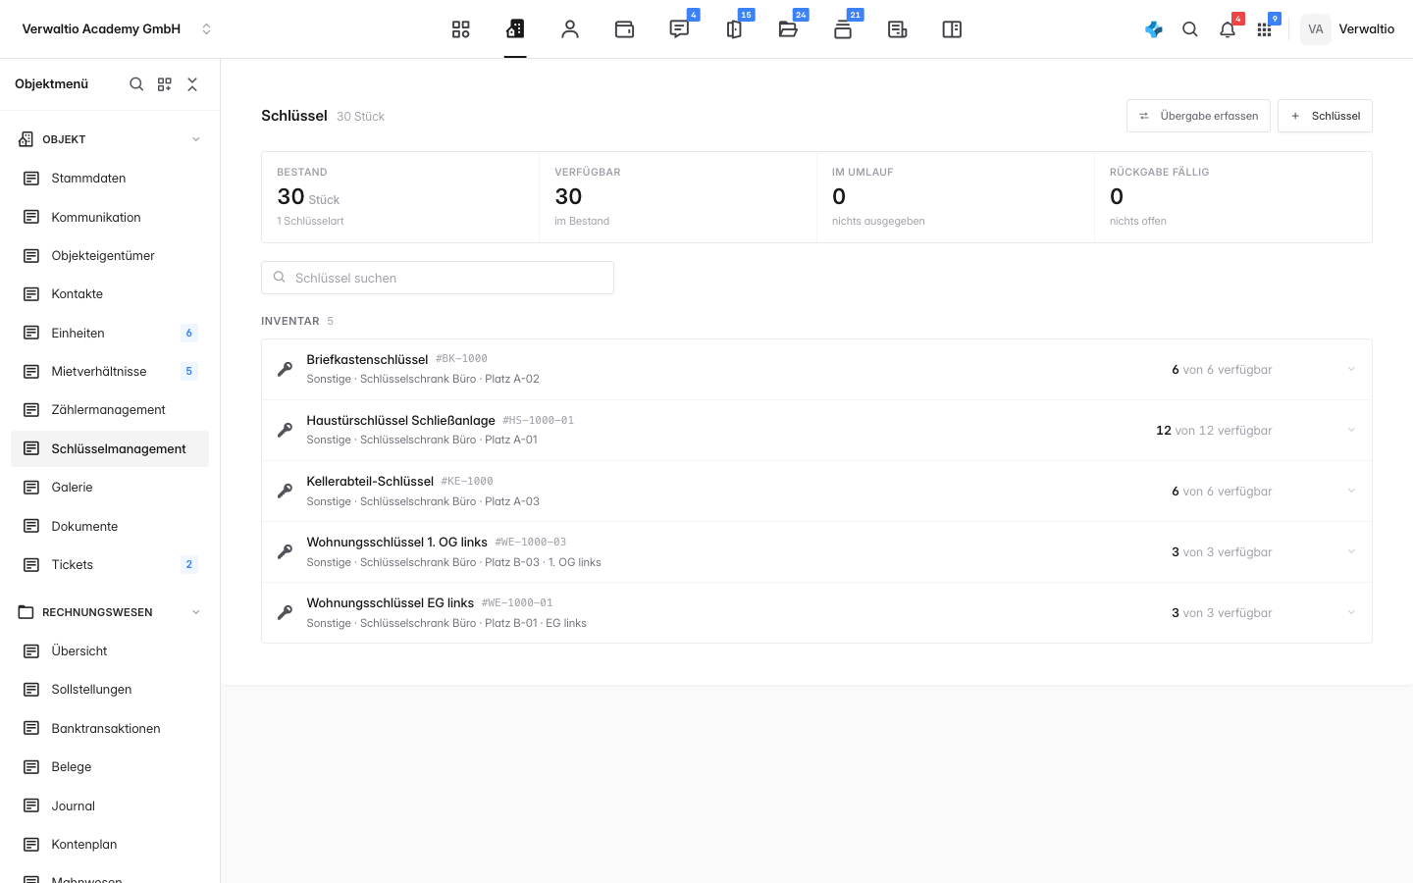Screen dimensions: 1413x883
Task: Open the split panel layout icon in top bar
Action: [952, 29]
